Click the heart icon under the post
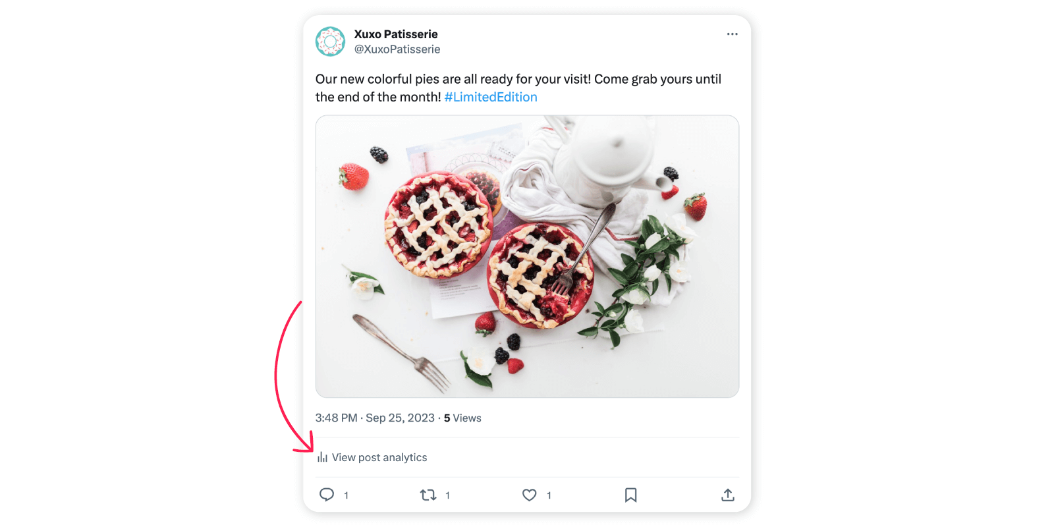Image resolution: width=1054 pixels, height=527 pixels. pos(529,495)
